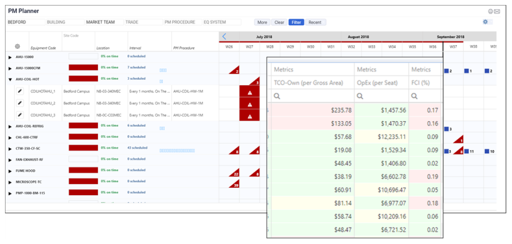Viewport: 512px width, 244px height.
Task: Click the Recent button
Action: click(315, 22)
